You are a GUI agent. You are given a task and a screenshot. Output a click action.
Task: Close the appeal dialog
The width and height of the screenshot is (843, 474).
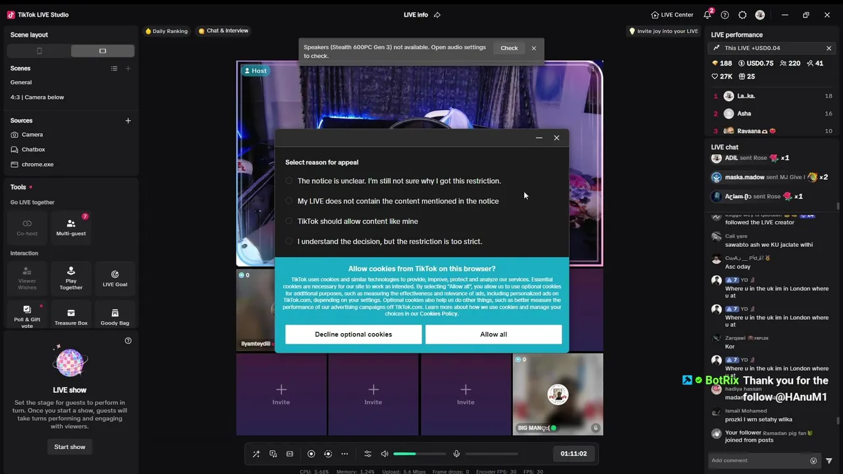pyautogui.click(x=557, y=138)
